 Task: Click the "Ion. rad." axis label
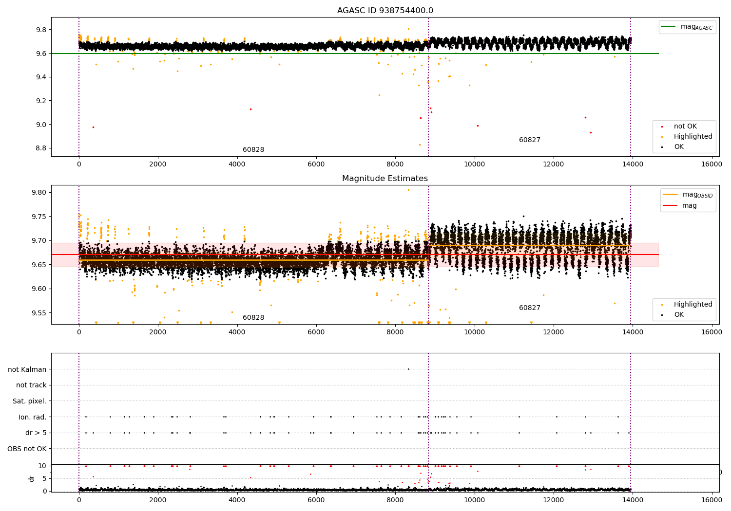(33, 417)
